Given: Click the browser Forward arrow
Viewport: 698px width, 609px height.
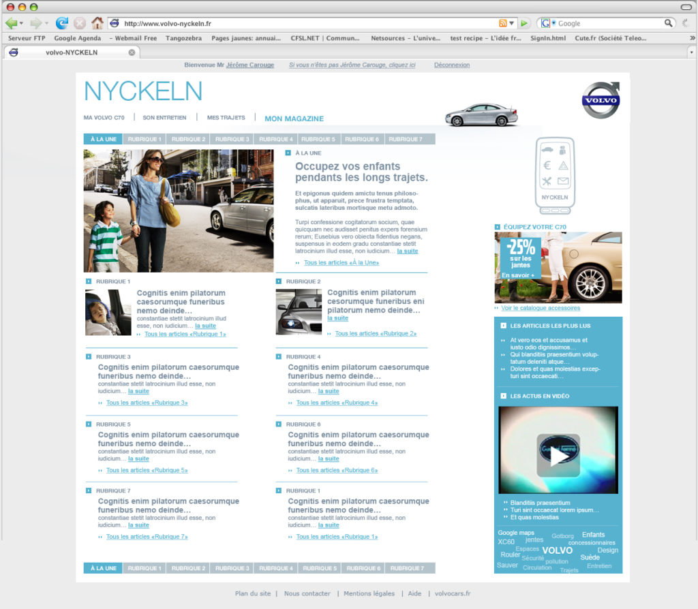Looking at the screenshot, I should 35,23.
